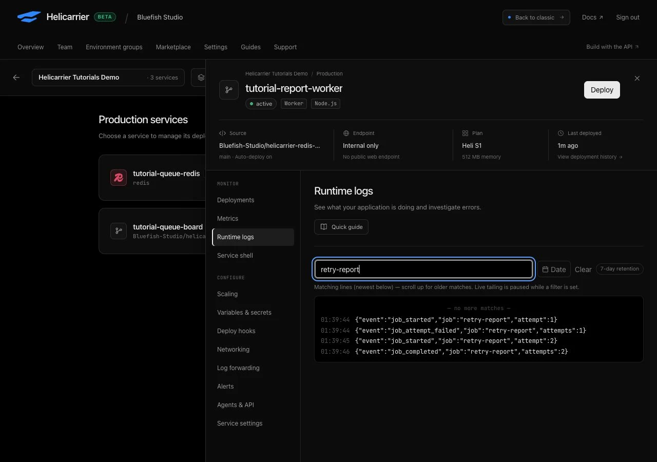Open the Helicarrier Tutorials Demo project selector
Viewport: 657px width, 462px height.
(x=108, y=78)
